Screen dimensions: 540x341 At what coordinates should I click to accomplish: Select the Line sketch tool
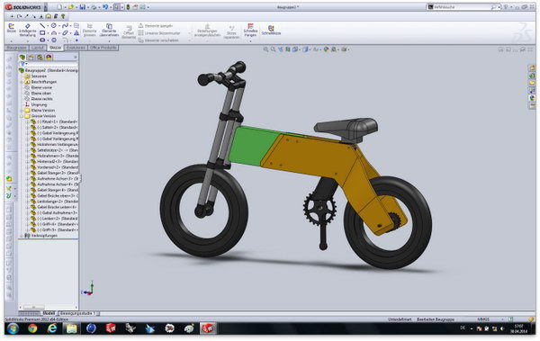click(42, 26)
